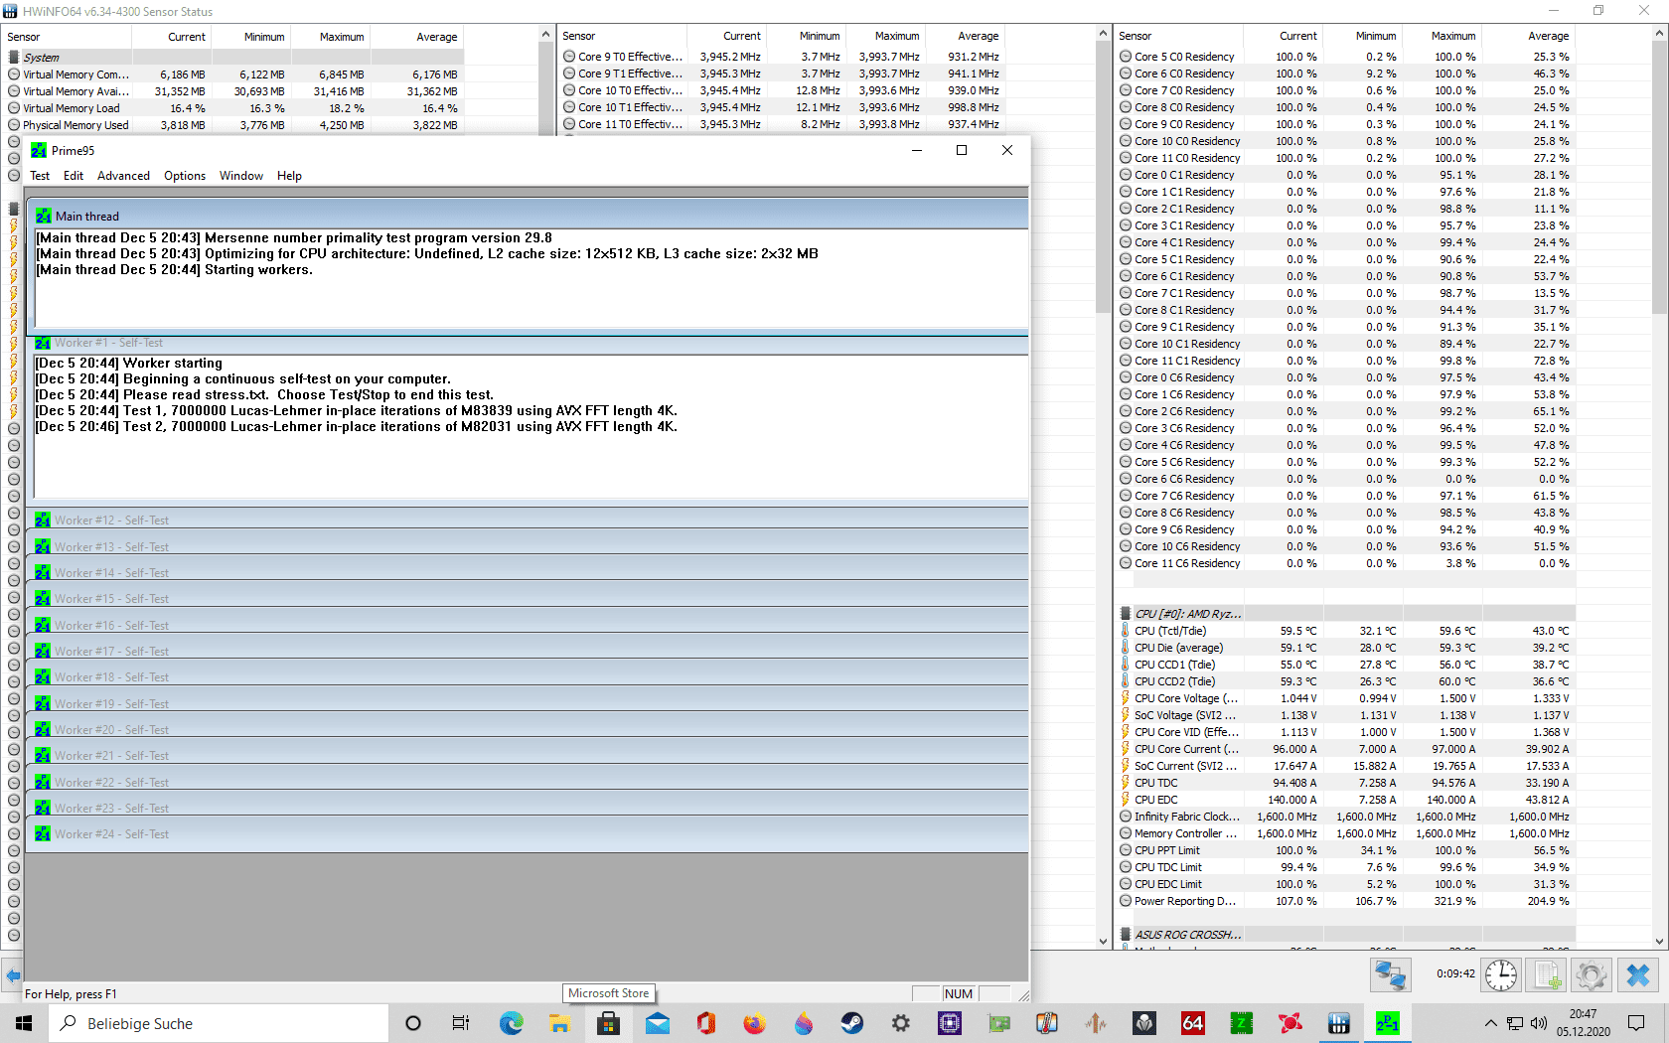Select the Core 5 C0 Residency row
This screenshot has width=1669, height=1043.
coord(1346,57)
